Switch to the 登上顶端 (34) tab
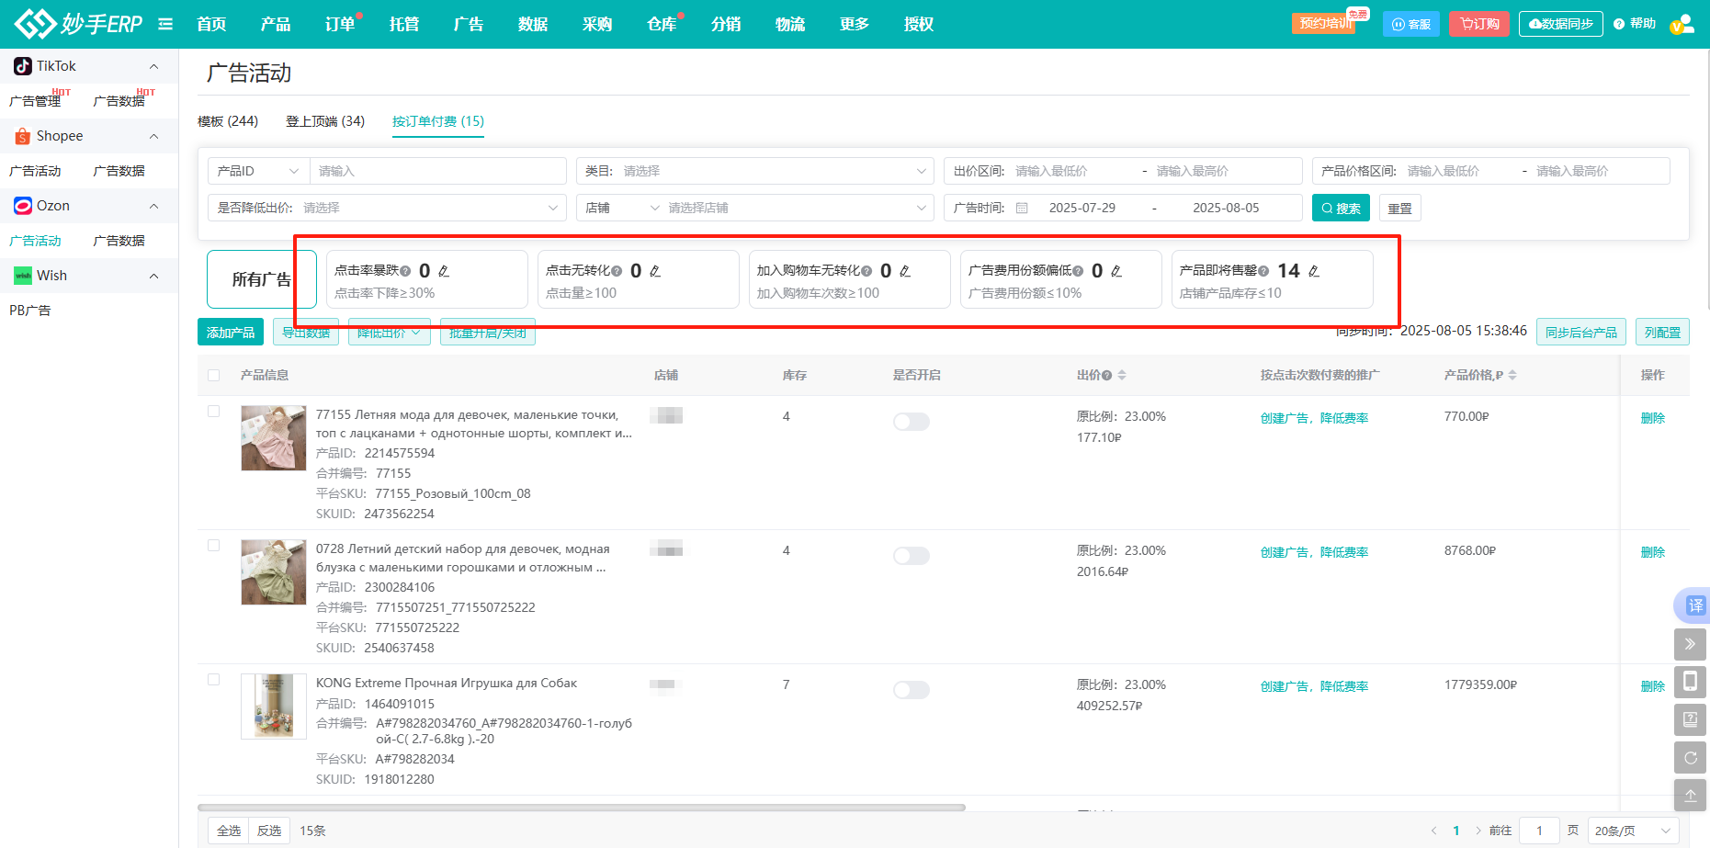 325,121
